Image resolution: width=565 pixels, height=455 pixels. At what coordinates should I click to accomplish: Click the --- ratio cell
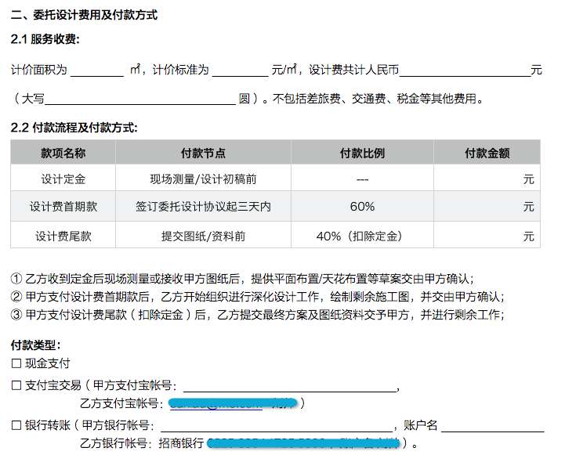pos(362,179)
